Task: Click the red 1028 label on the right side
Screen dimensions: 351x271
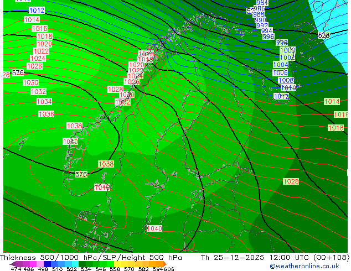Action: pyautogui.click(x=291, y=181)
